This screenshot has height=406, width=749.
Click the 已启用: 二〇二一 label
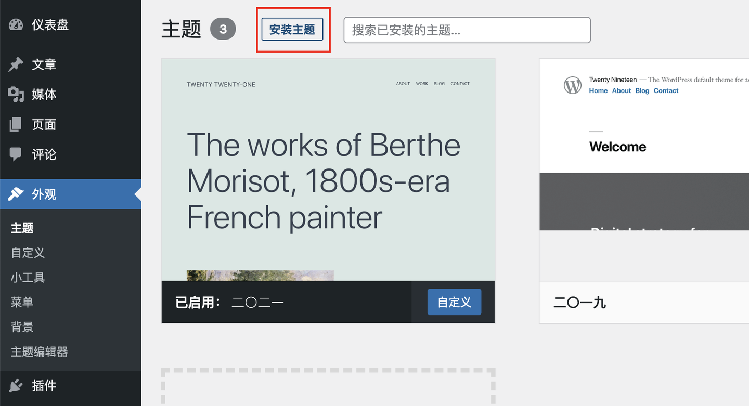(229, 303)
